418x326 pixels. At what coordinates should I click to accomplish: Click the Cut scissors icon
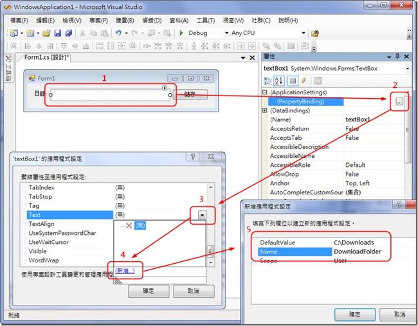(x=82, y=33)
